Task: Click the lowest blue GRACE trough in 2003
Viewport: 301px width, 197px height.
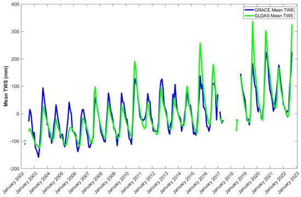Action: tap(39, 157)
